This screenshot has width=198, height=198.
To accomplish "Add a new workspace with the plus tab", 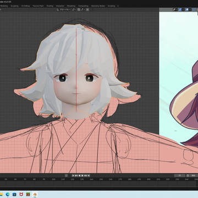I will pos(118,6).
